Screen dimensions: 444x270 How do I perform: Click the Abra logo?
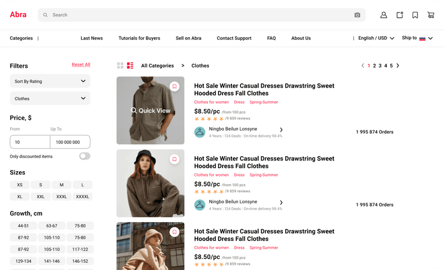pyautogui.click(x=18, y=14)
